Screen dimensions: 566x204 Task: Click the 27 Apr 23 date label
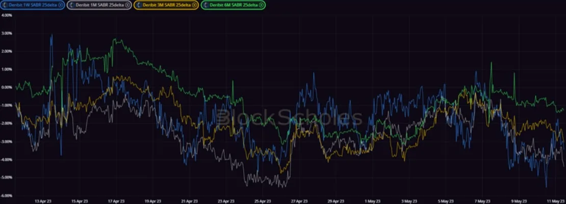coord(300,201)
